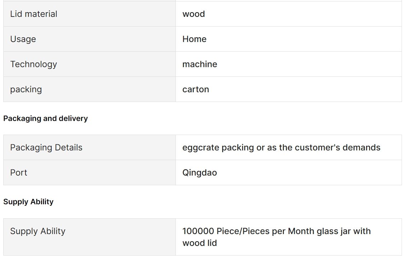Click the Lid material label cell

(90, 14)
